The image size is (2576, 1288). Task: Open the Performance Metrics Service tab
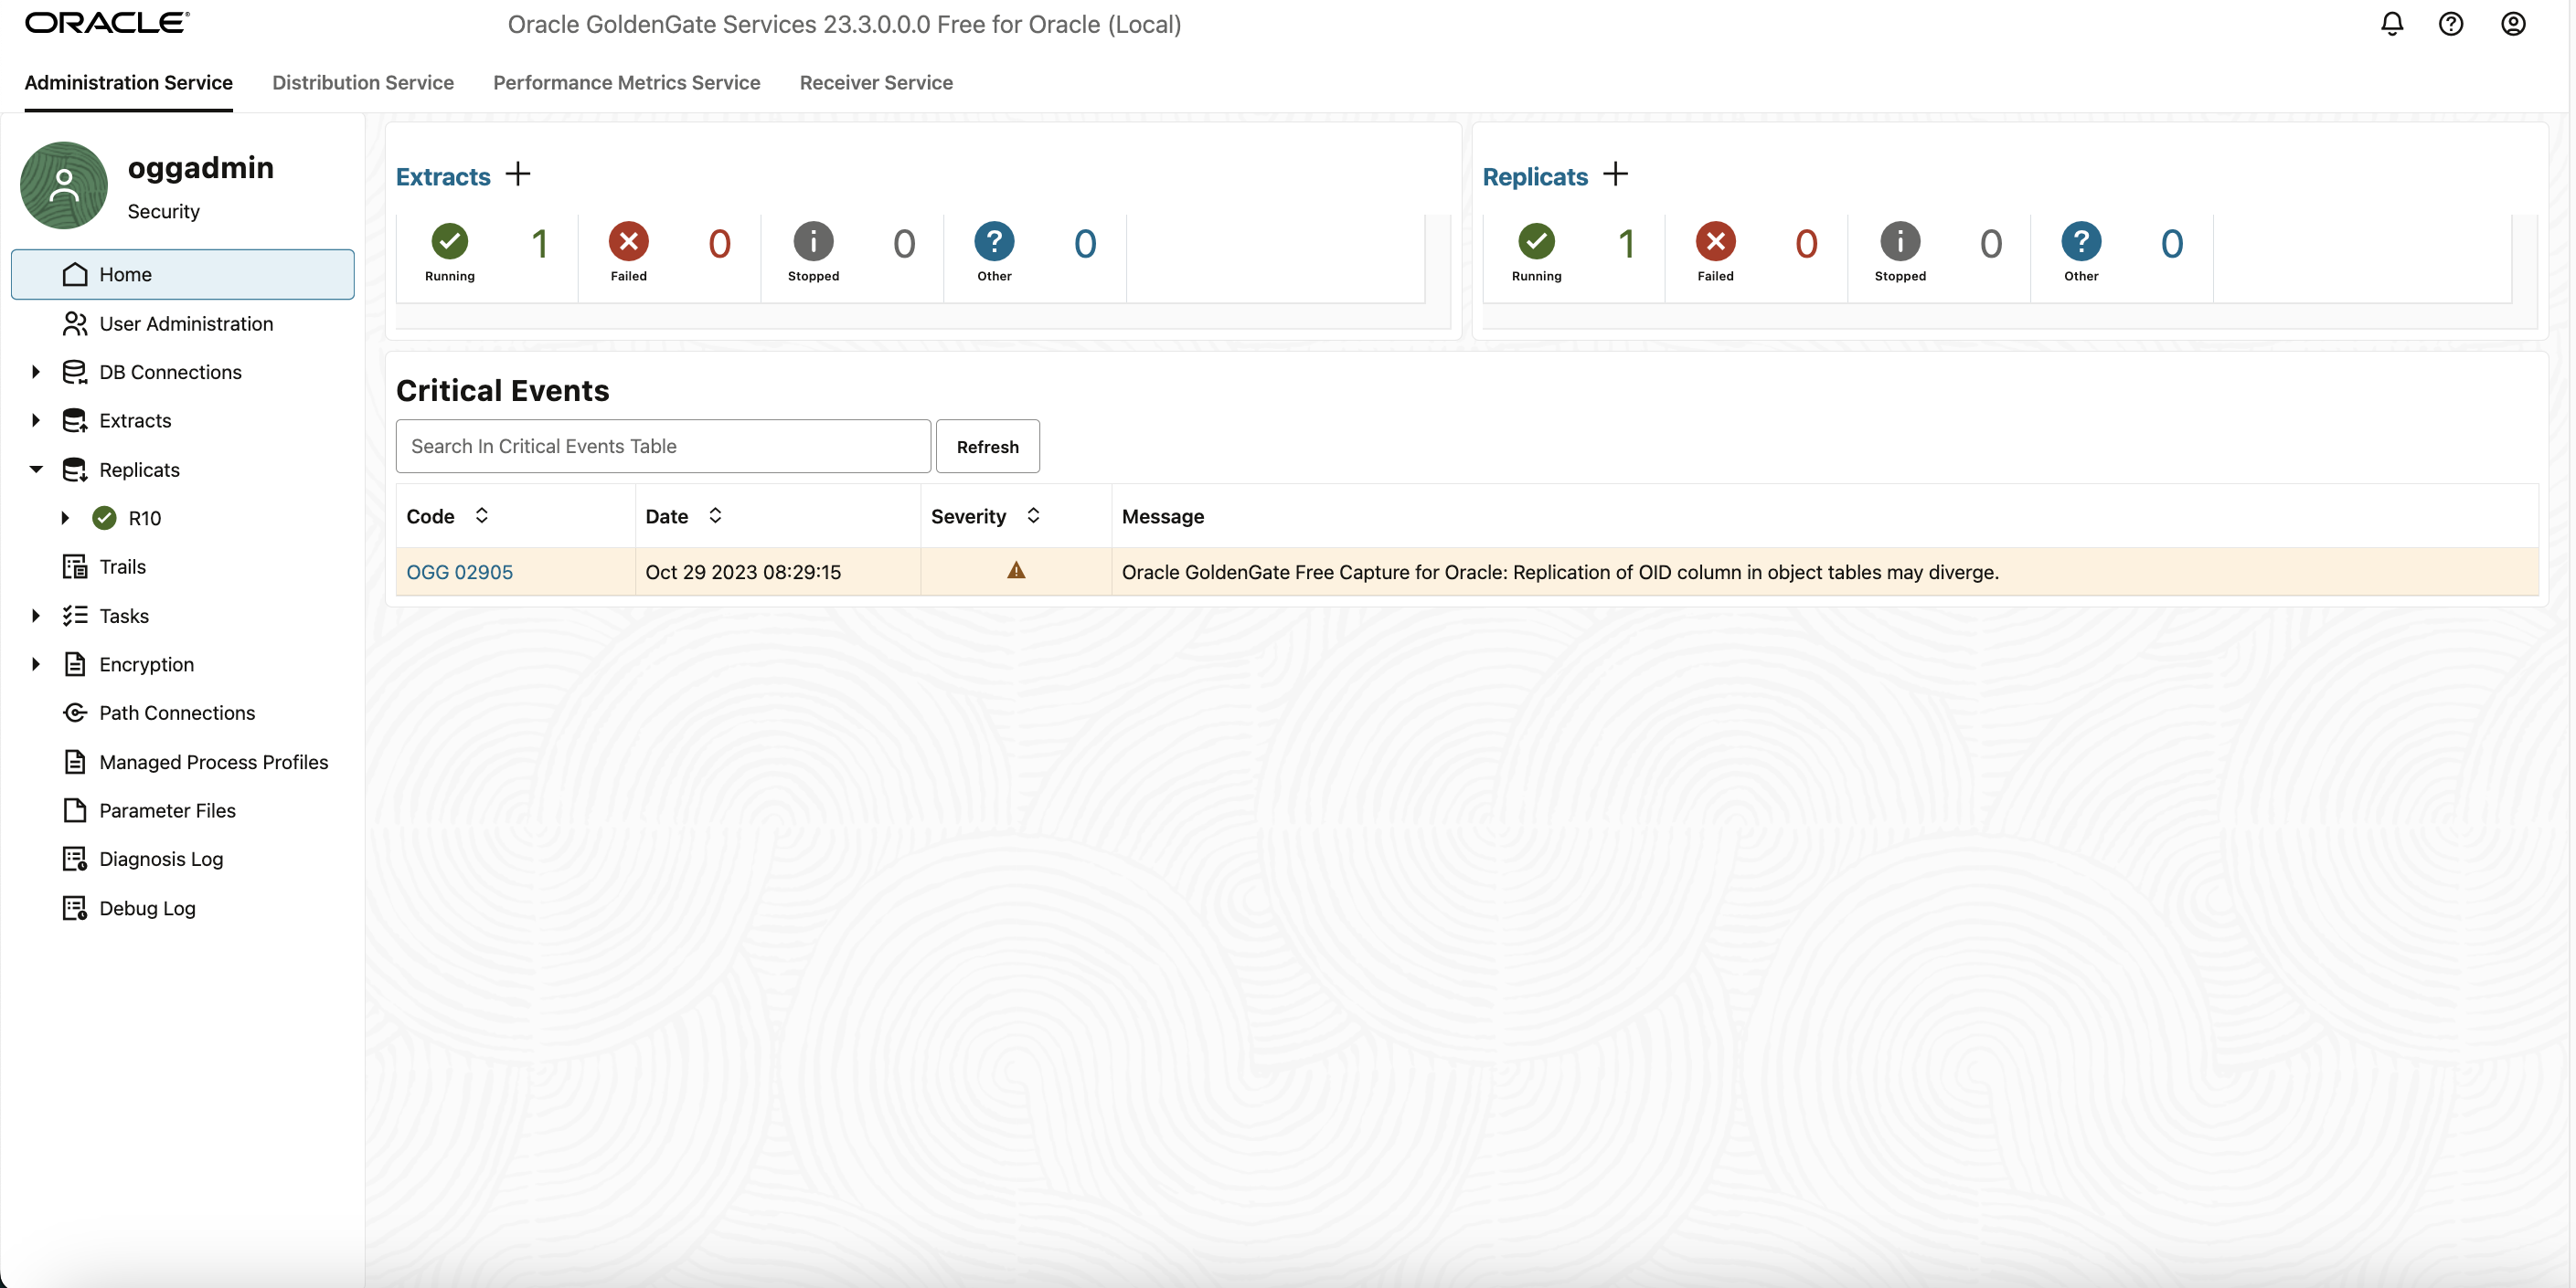click(626, 83)
